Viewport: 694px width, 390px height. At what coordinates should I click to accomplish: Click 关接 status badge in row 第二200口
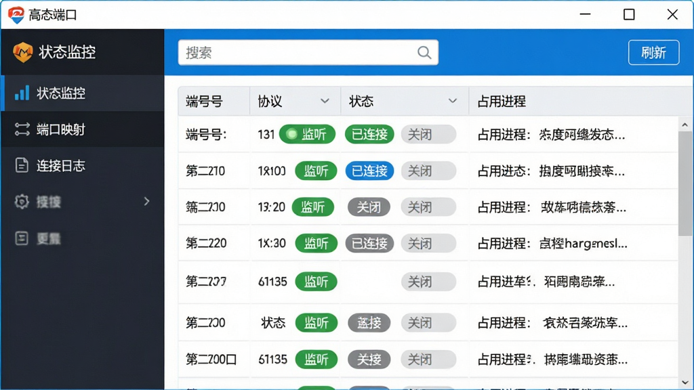tap(369, 360)
